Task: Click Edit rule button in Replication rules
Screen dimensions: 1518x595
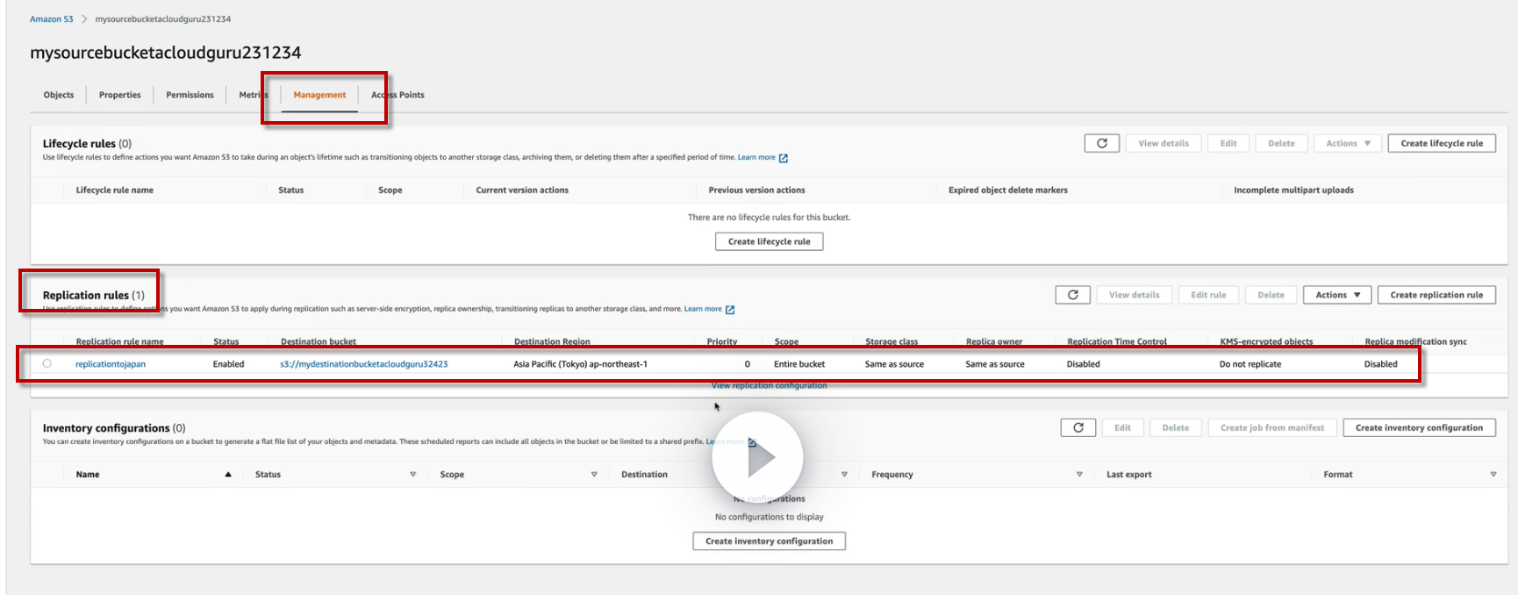Action: pyautogui.click(x=1208, y=295)
